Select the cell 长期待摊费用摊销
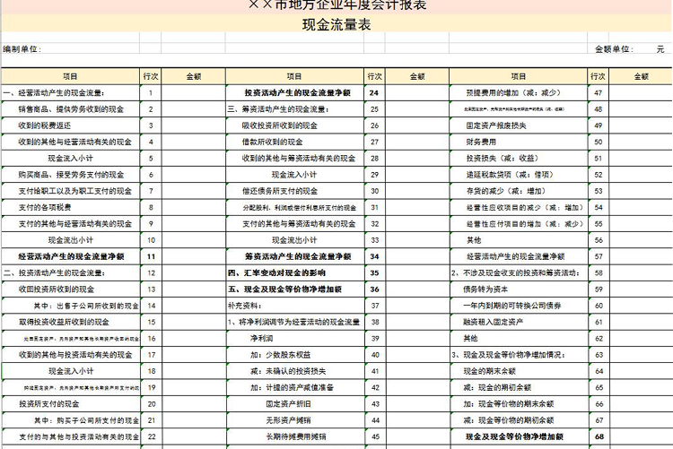 296,436
